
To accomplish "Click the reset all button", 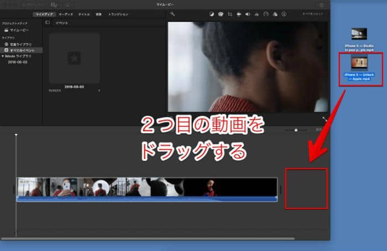I will (313, 14).
